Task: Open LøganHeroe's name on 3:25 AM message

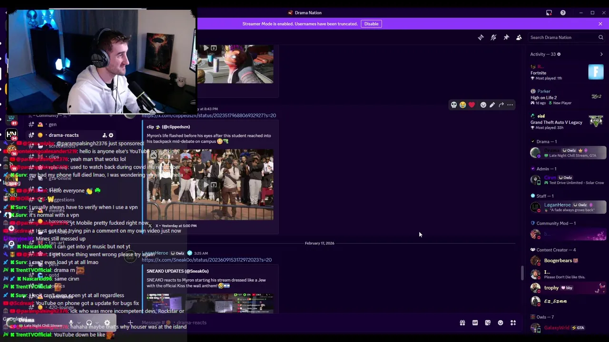Action: tap(155, 253)
